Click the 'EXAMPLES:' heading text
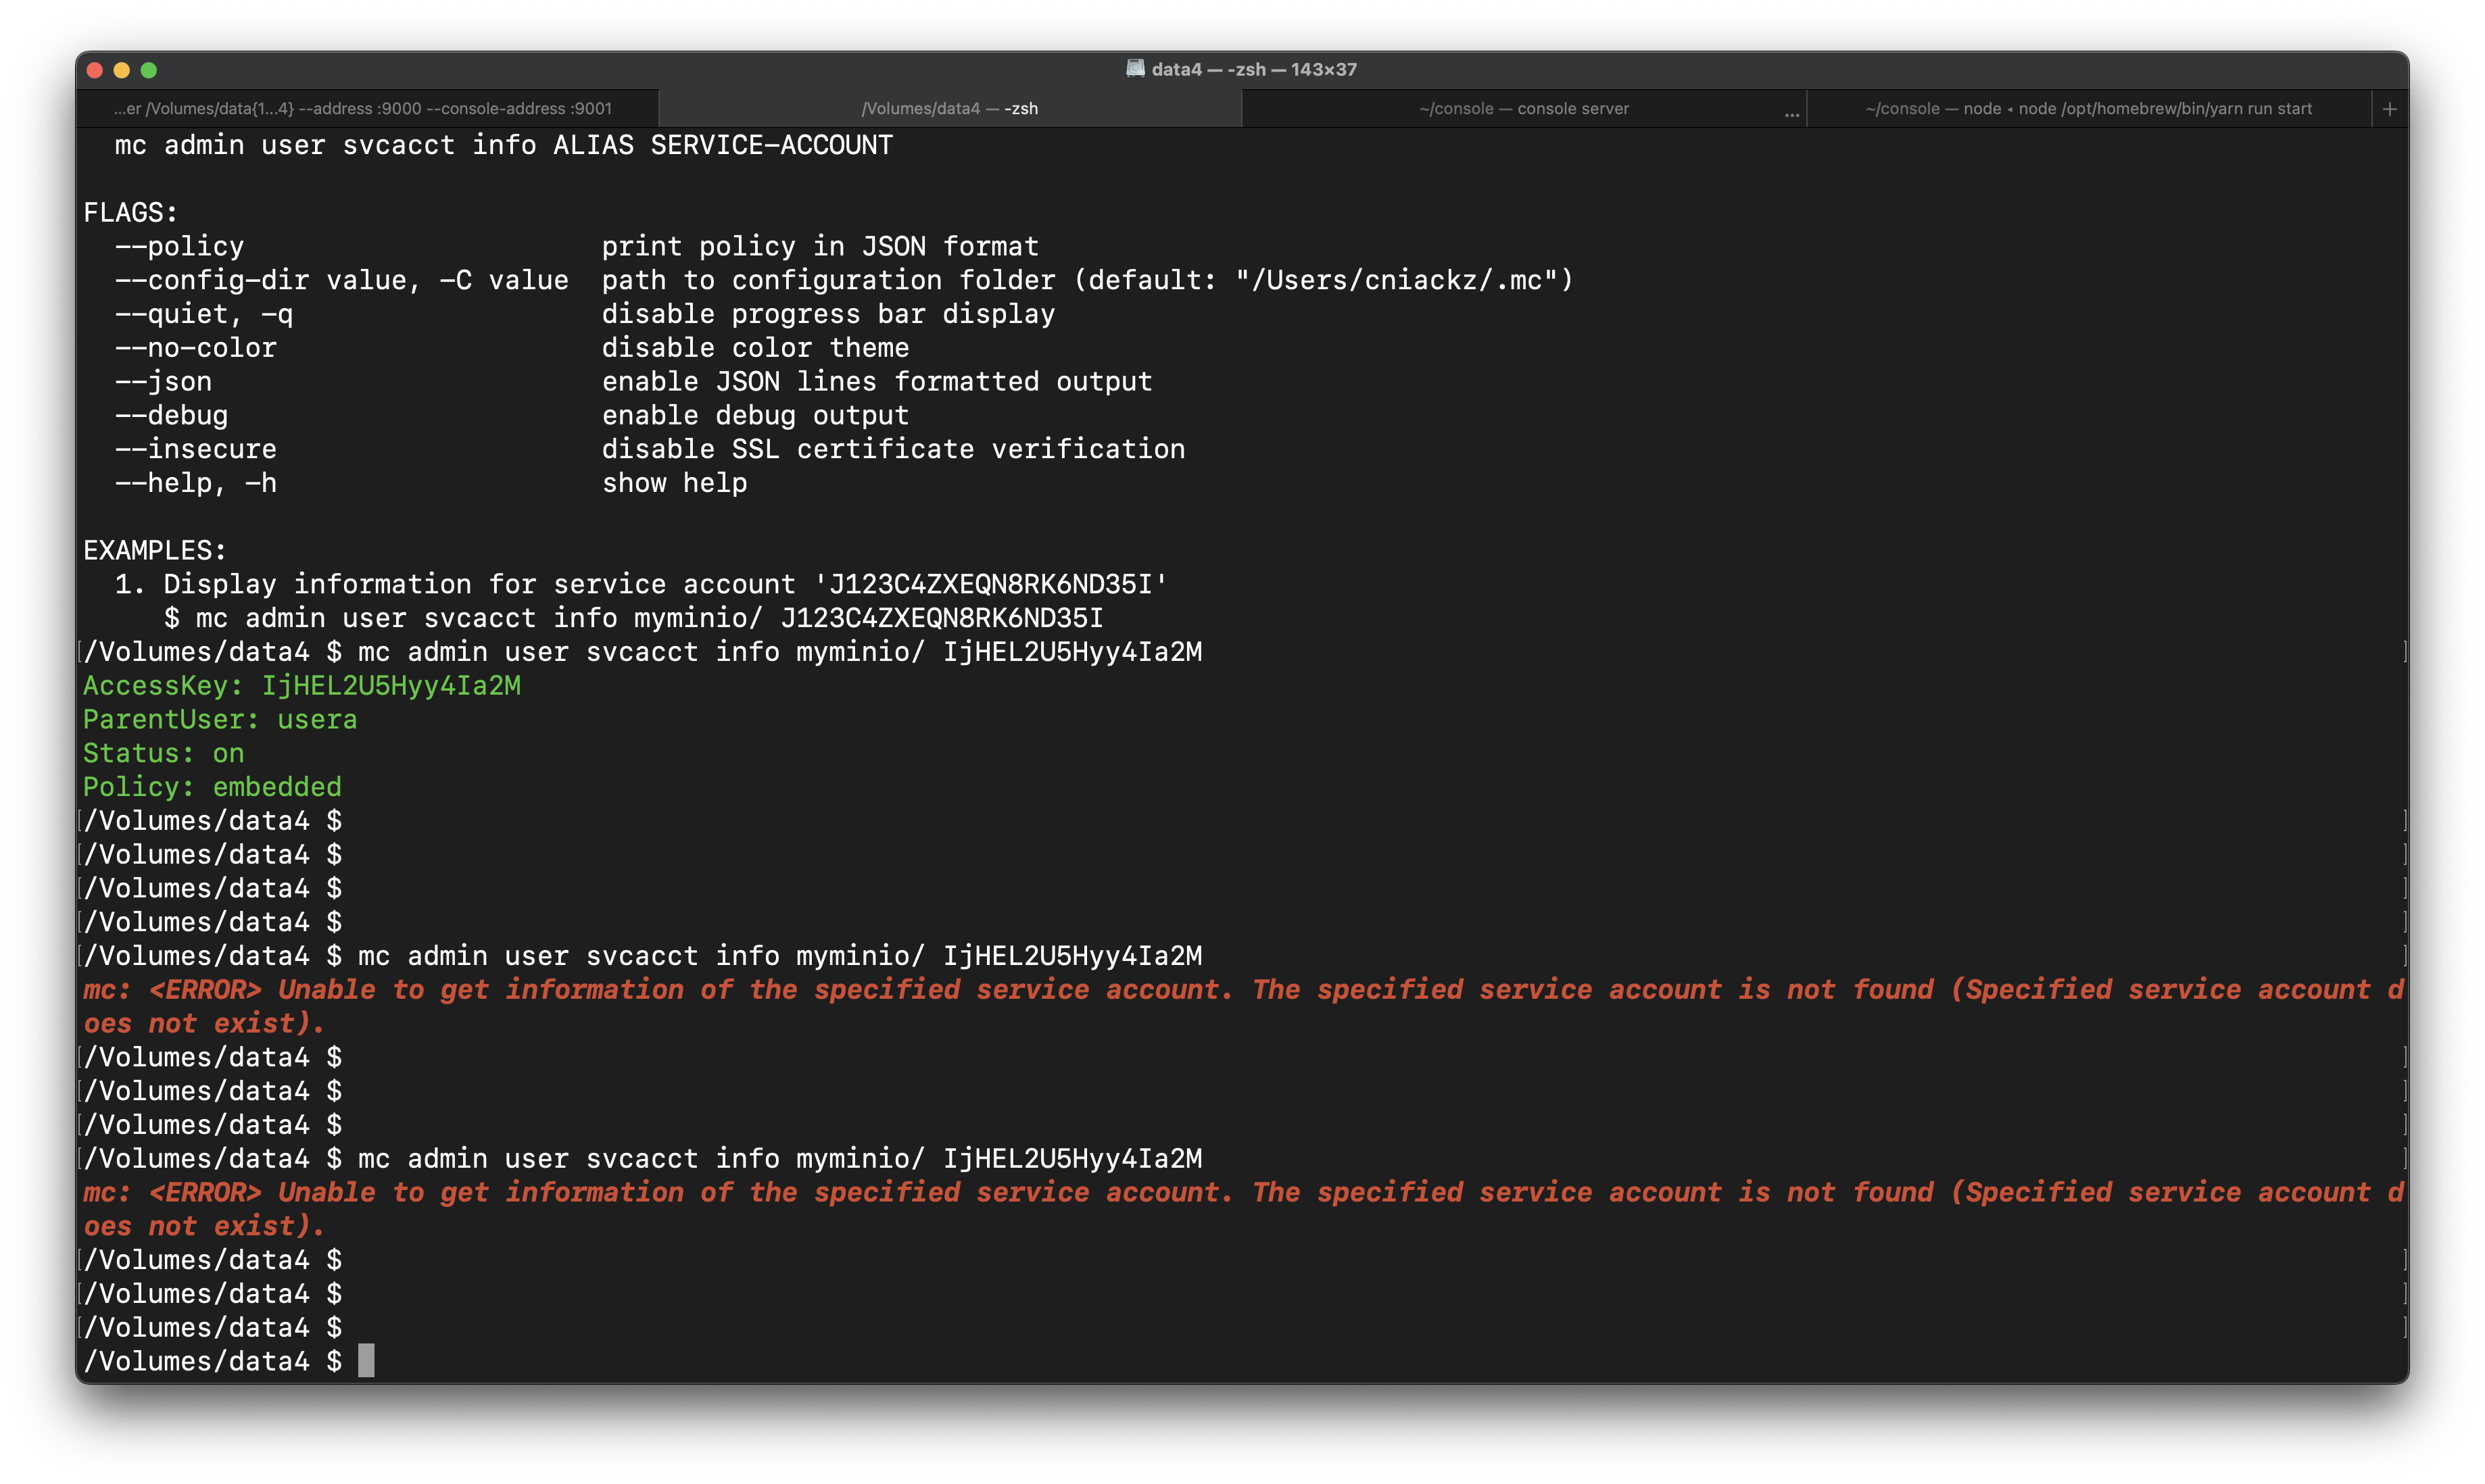2485x1484 pixels. (x=155, y=551)
